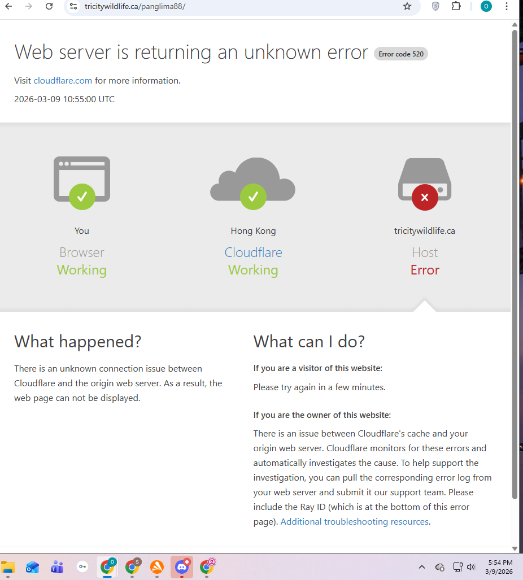
Task: Reload the page with refresh icon
Action: 49,6
